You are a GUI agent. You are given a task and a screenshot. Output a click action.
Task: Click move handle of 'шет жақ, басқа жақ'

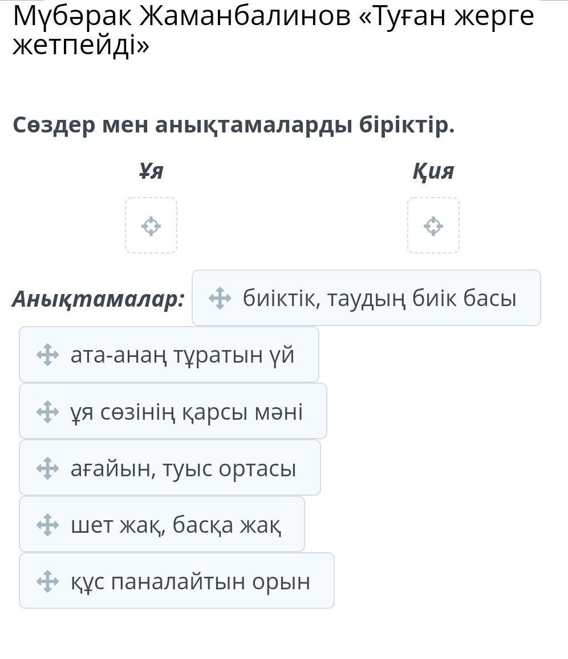47,524
